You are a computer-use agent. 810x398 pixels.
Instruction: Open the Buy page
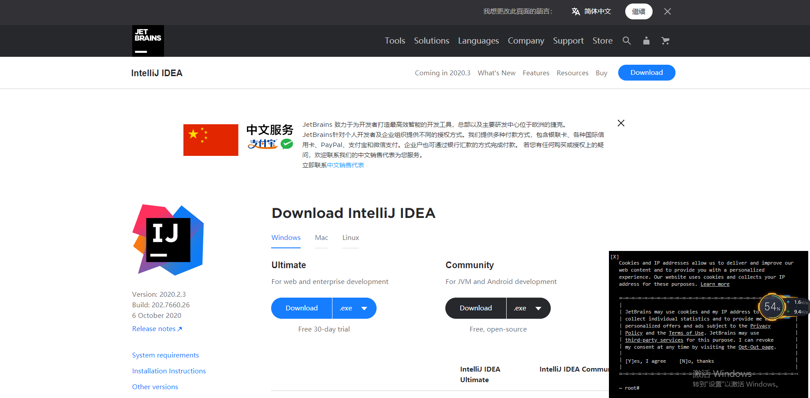pyautogui.click(x=601, y=73)
